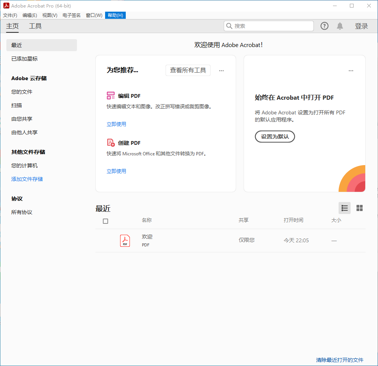The width and height of the screenshot is (378, 366).
Task: Open the 帮助 menu
Action: (x=115, y=15)
